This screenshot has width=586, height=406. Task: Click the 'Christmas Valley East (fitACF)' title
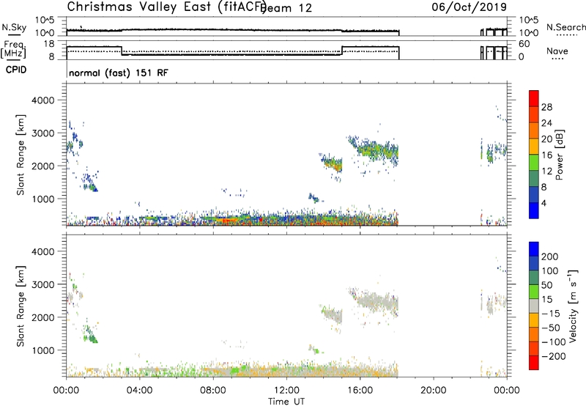coord(166,7)
